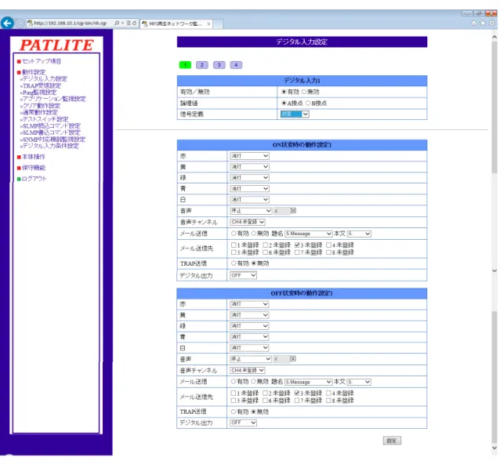Check OFF-state recipient 5 未登録
This screenshot has width=500, height=468.
coord(233,401)
